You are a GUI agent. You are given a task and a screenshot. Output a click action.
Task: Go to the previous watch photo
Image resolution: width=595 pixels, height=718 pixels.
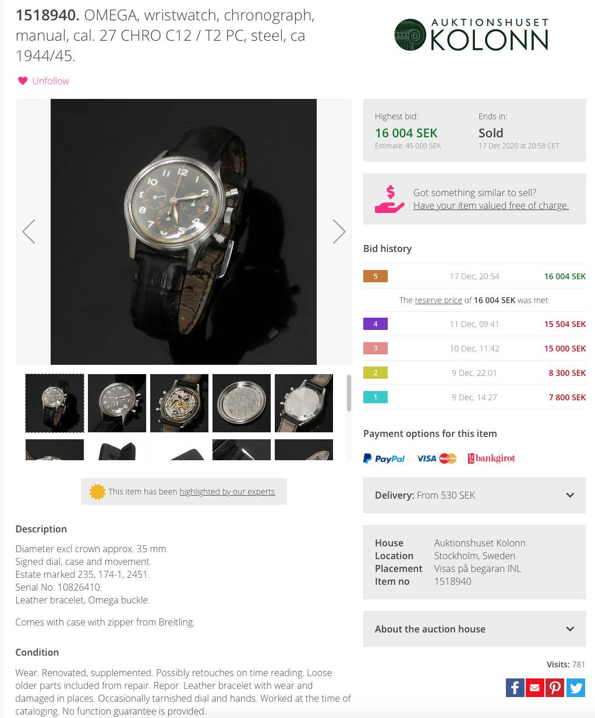[29, 232]
